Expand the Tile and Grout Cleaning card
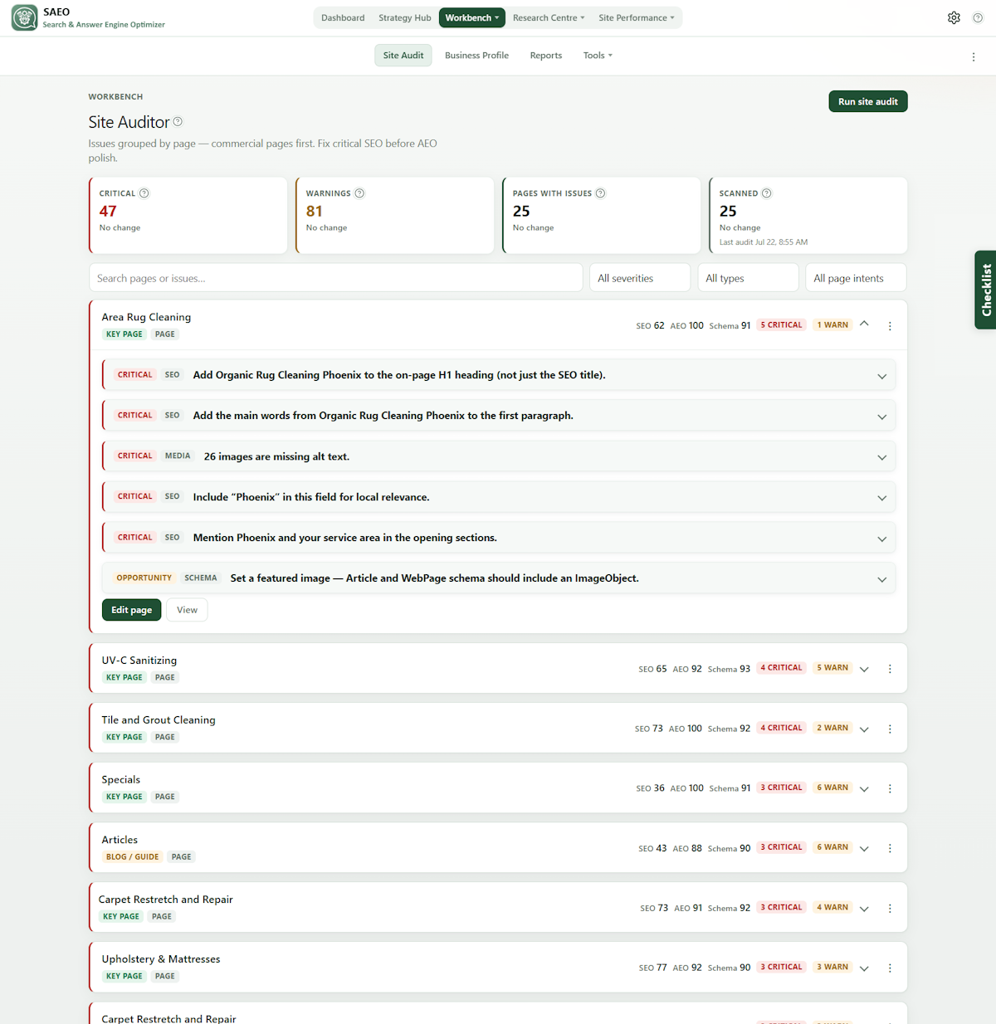 pos(864,729)
